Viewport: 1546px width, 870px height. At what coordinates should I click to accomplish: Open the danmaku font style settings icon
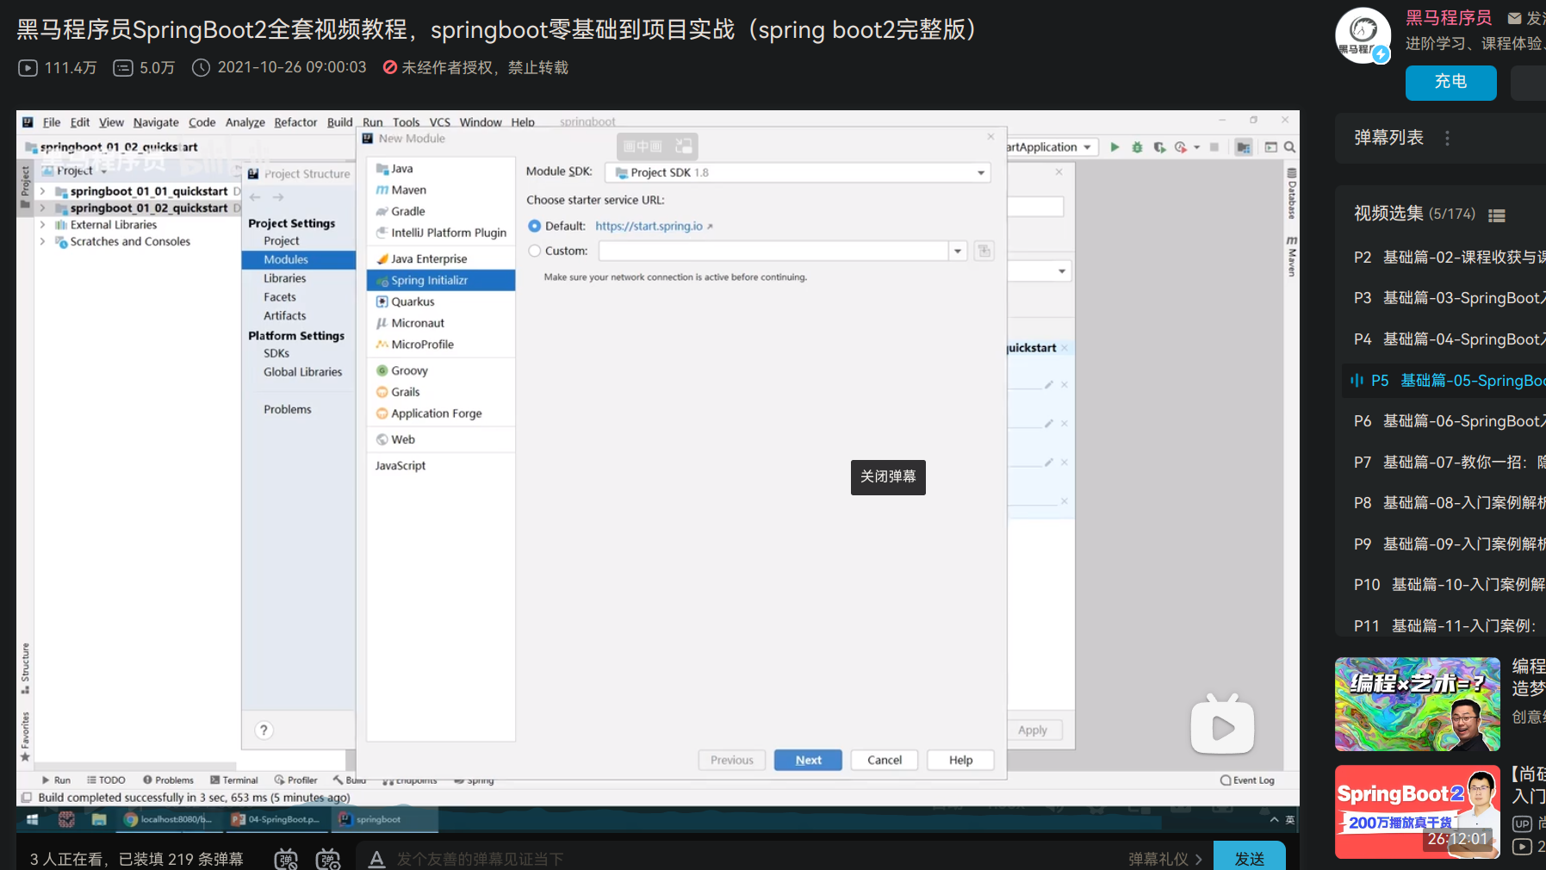pyautogui.click(x=376, y=859)
